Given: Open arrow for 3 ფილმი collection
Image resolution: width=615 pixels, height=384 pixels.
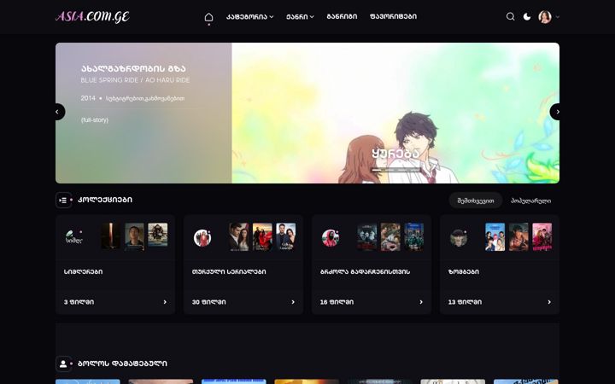Looking at the screenshot, I should (x=165, y=302).
